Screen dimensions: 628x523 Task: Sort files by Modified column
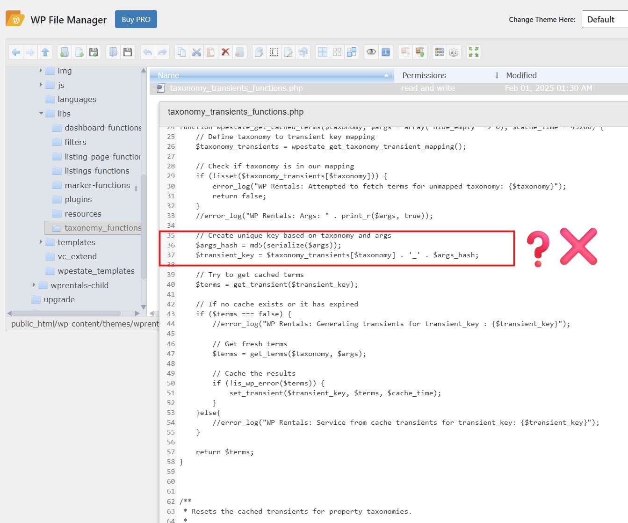pos(521,75)
